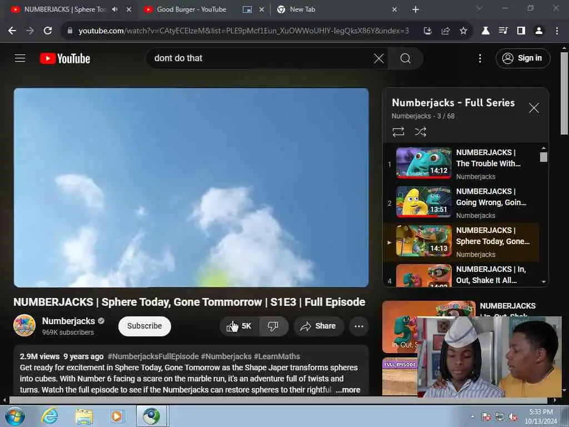Open the Chrome profile icon
Viewport: 569px width, 427px height.
click(539, 31)
